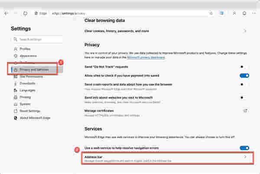260x174 pixels.
Task: Expand the Address bar settings chevron
Action: (x=245, y=157)
